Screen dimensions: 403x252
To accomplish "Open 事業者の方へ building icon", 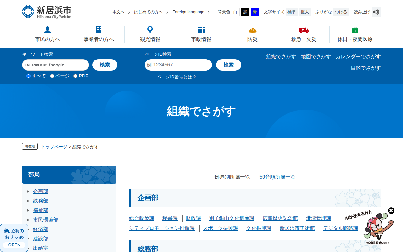I will pyautogui.click(x=99, y=30).
